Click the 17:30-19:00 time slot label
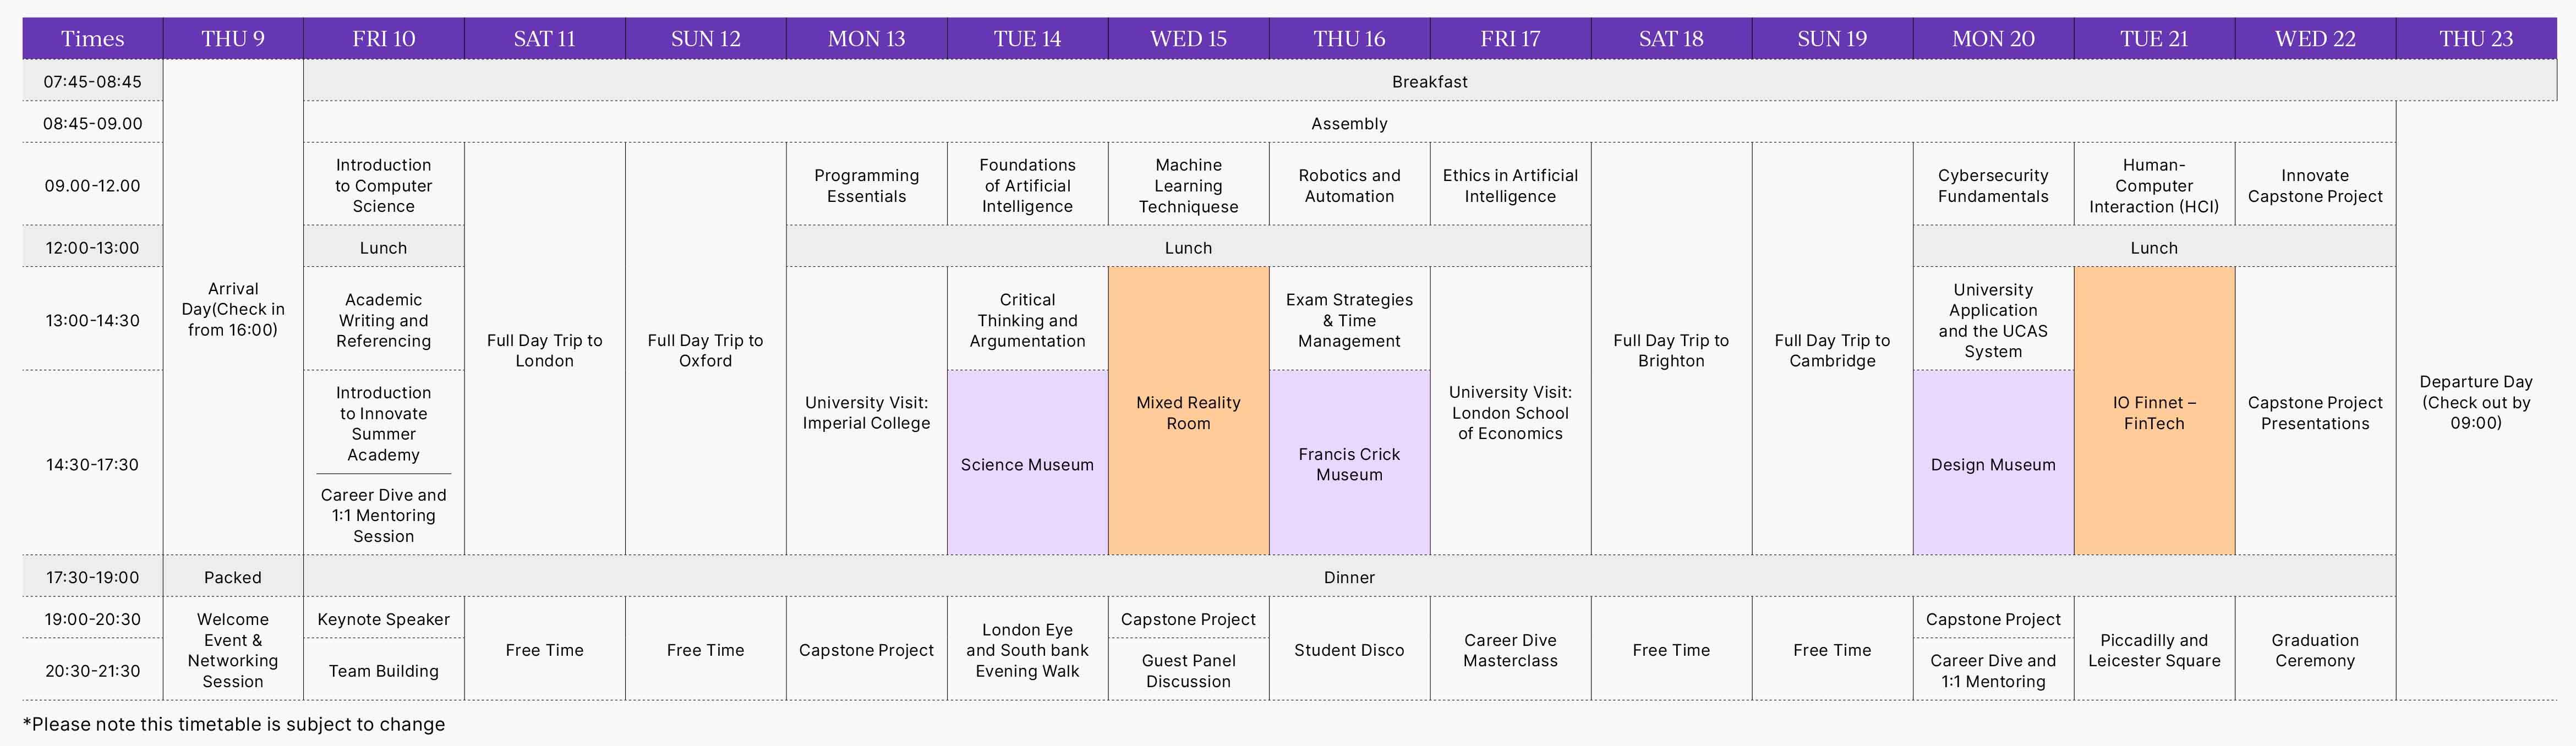Screen dimensions: 2576x746 [x=92, y=577]
